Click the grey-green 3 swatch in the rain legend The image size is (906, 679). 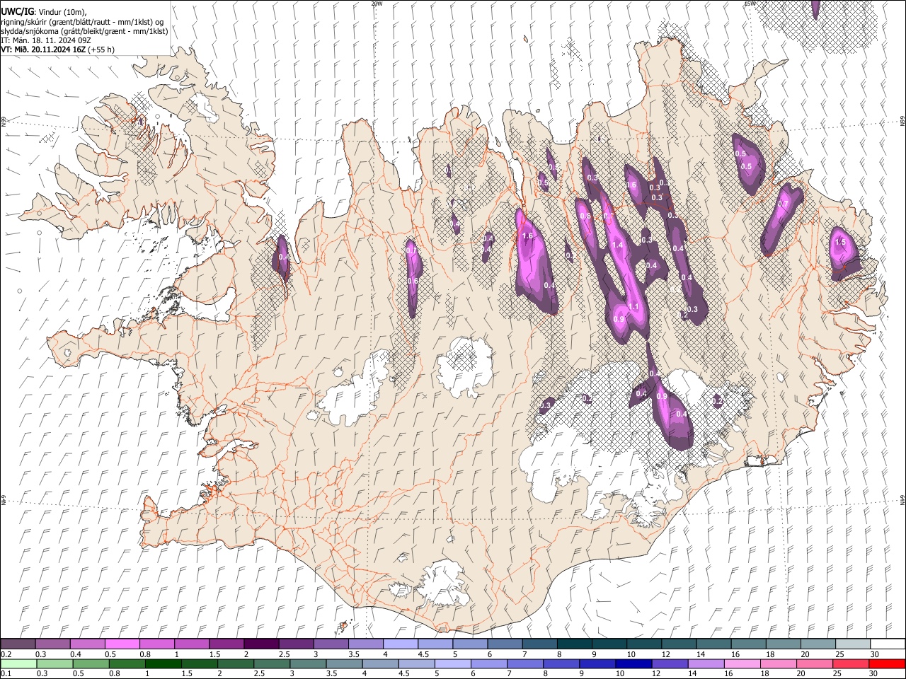(x=308, y=664)
